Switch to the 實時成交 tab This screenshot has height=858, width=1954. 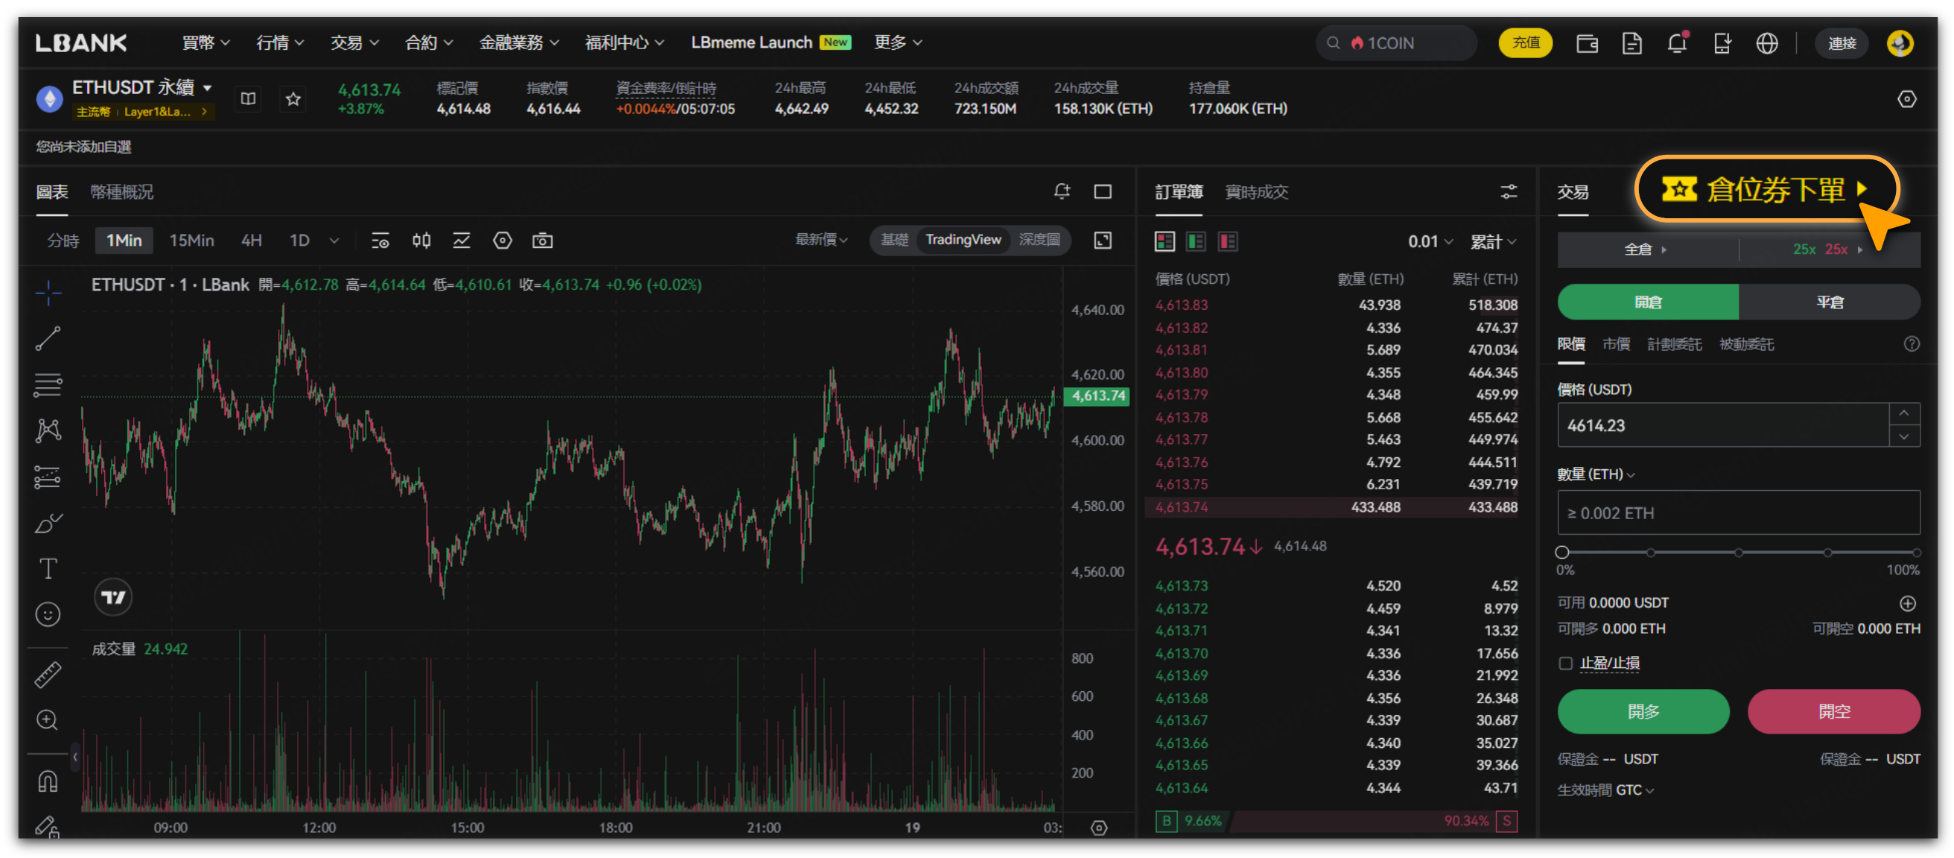(1256, 192)
